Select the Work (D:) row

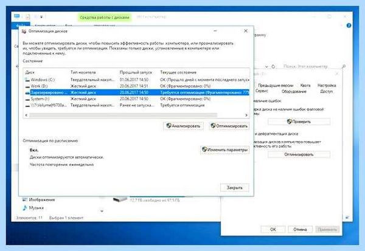point(137,86)
